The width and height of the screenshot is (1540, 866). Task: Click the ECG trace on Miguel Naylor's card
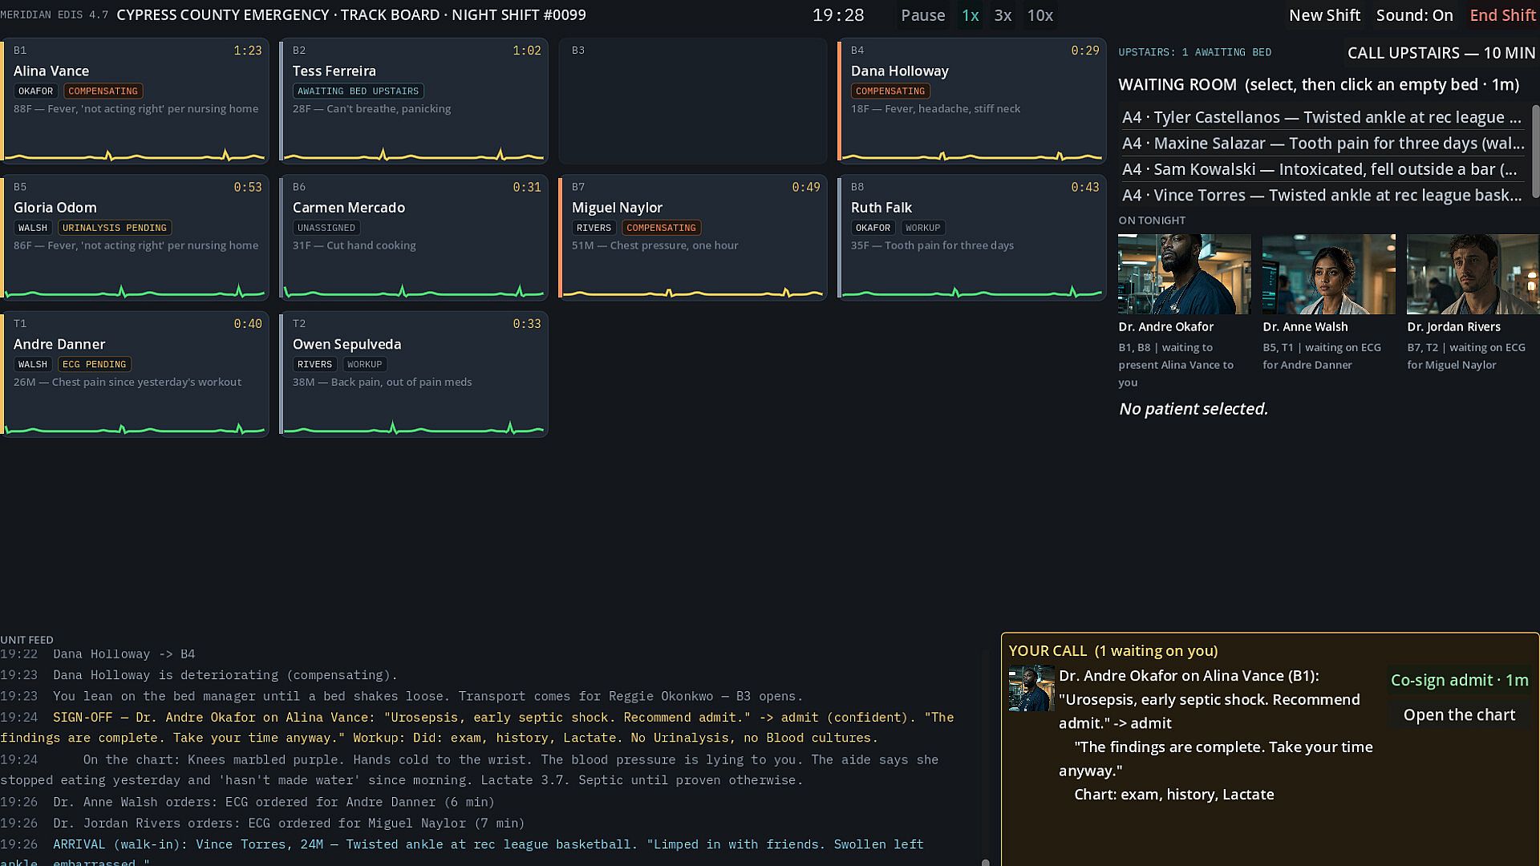coord(693,292)
